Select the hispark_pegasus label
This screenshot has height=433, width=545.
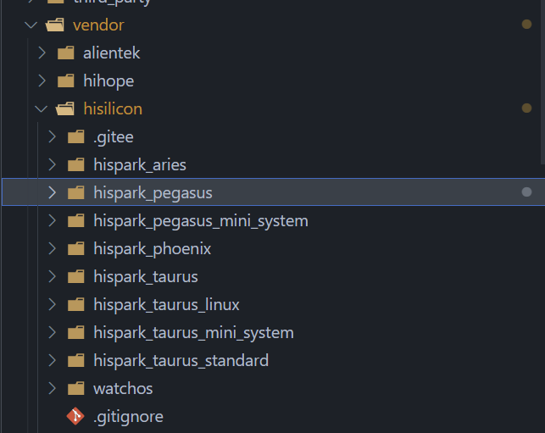point(153,193)
